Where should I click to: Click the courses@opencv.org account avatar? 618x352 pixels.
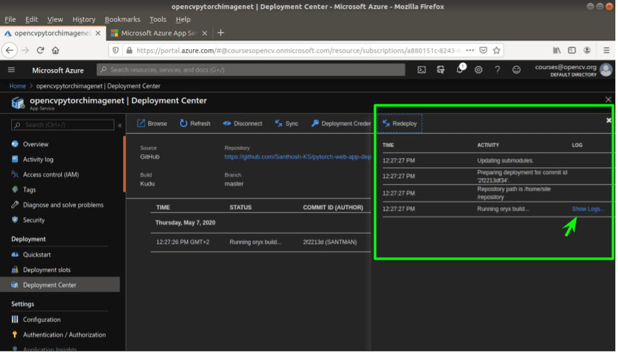[606, 70]
